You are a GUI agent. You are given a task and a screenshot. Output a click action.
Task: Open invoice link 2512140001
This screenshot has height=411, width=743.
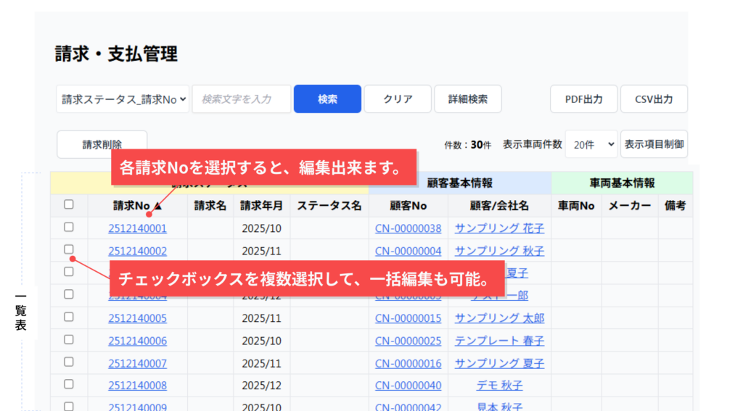click(137, 228)
